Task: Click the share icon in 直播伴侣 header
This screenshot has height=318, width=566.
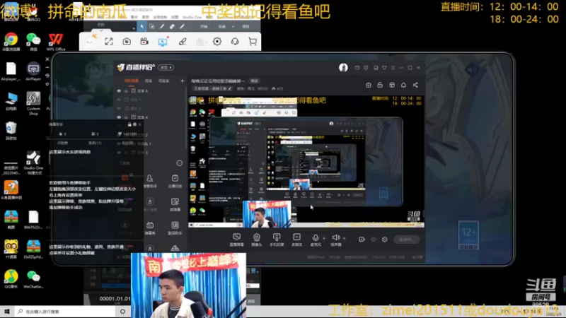Action: coord(415,85)
